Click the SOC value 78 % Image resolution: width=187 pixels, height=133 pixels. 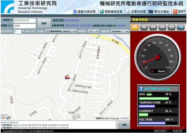pos(168,94)
